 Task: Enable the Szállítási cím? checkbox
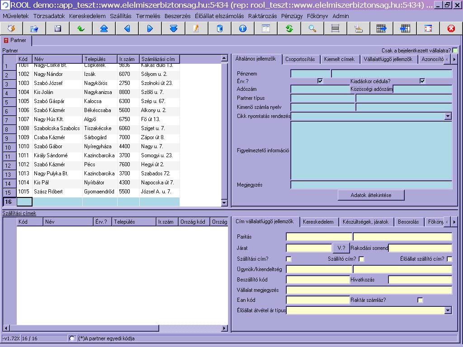[x=288, y=259]
